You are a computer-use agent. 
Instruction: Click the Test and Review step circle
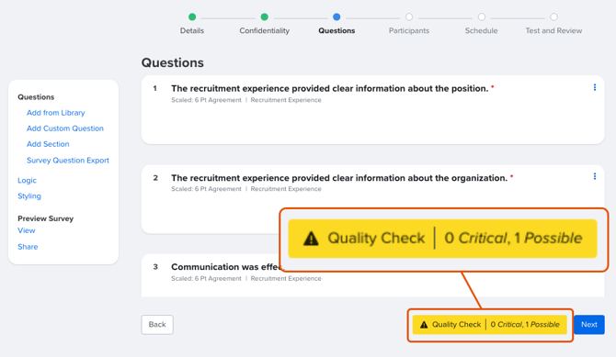coord(553,17)
